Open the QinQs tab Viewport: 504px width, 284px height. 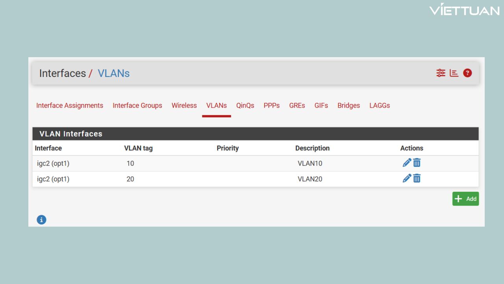point(245,105)
